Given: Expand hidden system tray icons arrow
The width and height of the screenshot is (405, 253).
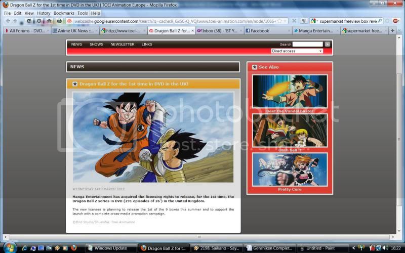Looking at the screenshot, I should pyautogui.click(x=354, y=248).
